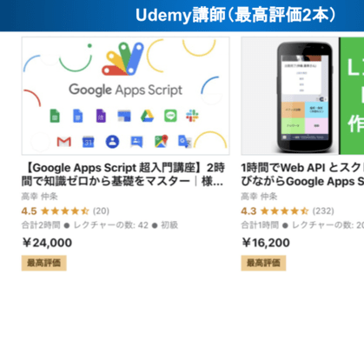Click the 最高評価 badge under ¥24,000
Screen dimensions: 364x348
point(44,263)
